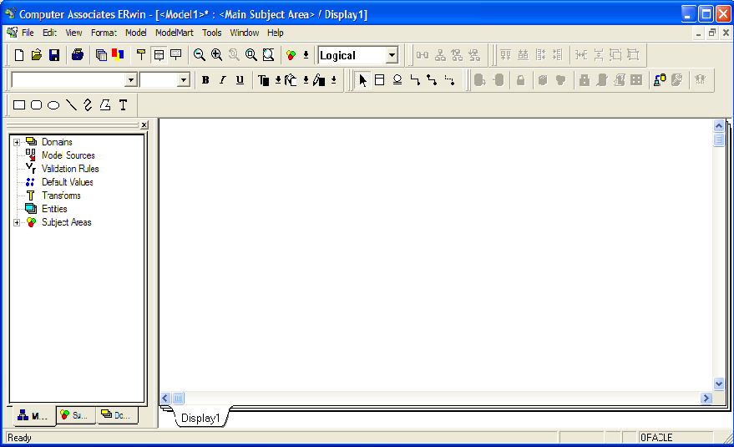Open the Window menu
This screenshot has height=447, width=734.
pyautogui.click(x=245, y=33)
